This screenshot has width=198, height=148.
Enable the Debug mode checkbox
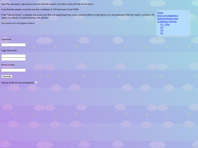(36, 83)
